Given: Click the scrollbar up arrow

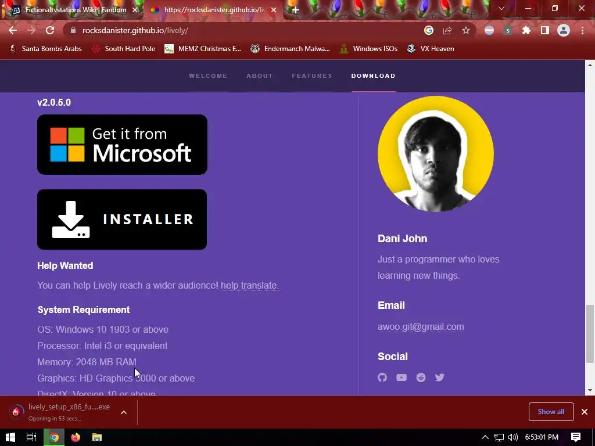Looking at the screenshot, I should click(x=590, y=65).
